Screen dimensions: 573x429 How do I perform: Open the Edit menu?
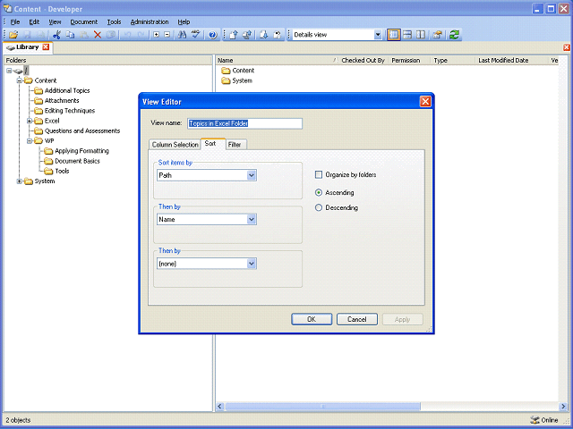pyautogui.click(x=34, y=21)
